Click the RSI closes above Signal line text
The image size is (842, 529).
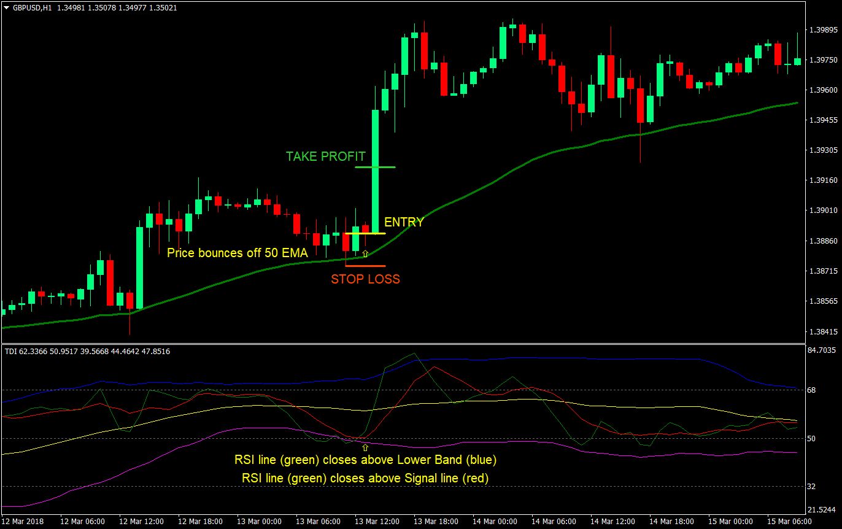pos(365,478)
